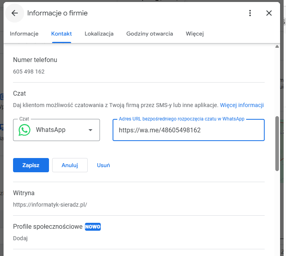The width and height of the screenshot is (286, 256).
Task: Close the Informacje o firmie dialog
Action: click(269, 13)
